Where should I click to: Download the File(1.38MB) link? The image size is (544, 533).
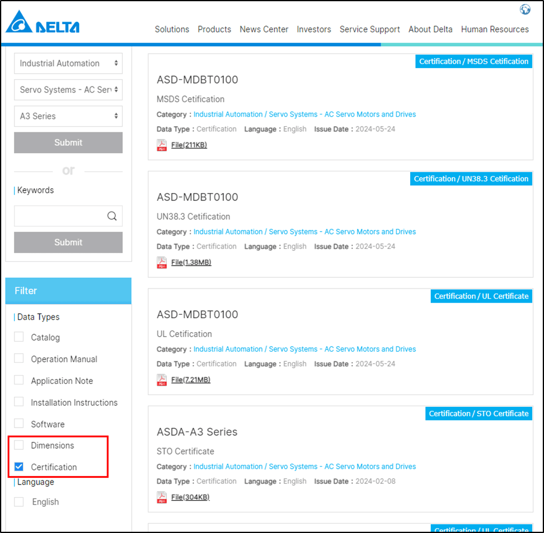pos(191,262)
